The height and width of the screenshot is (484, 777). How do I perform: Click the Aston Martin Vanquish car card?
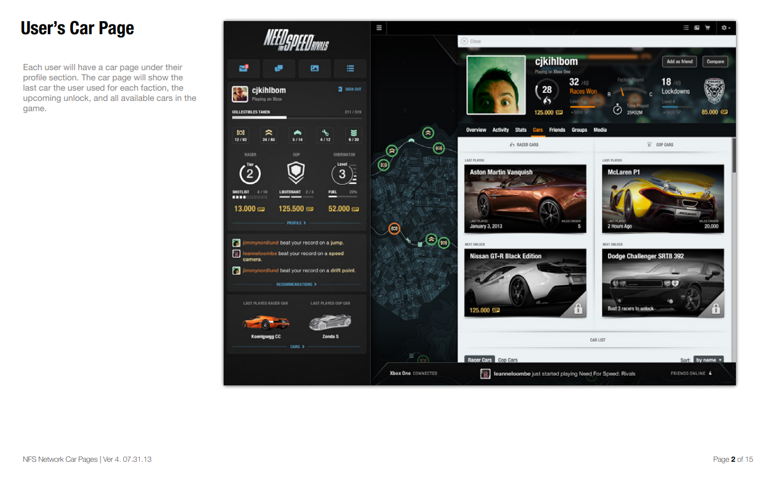[525, 199]
